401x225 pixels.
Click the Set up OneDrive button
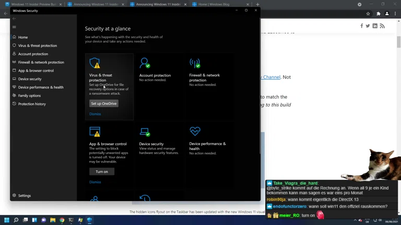tap(104, 104)
